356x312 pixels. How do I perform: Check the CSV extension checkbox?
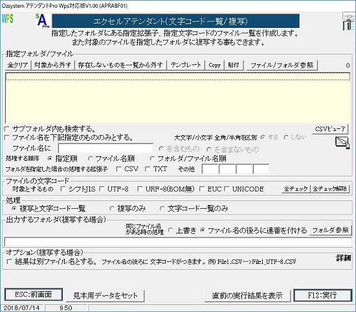click(x=118, y=169)
